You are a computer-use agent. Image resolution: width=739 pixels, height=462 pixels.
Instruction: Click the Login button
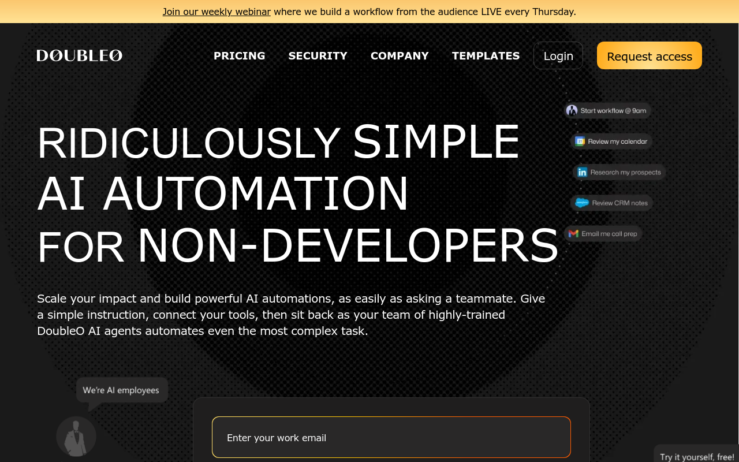coord(558,55)
